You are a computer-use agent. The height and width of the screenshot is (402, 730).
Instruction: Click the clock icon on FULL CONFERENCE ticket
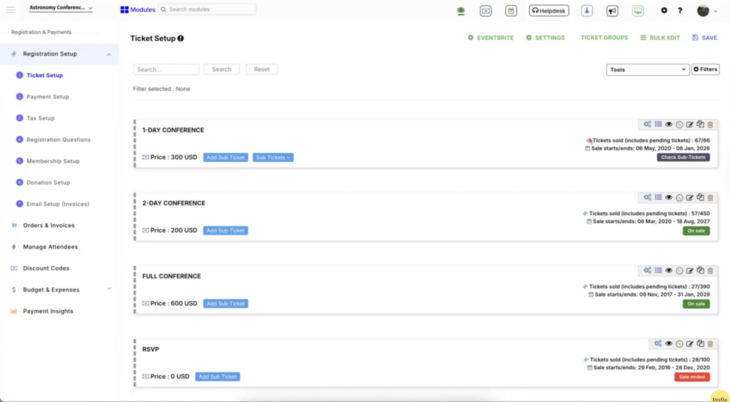point(679,271)
